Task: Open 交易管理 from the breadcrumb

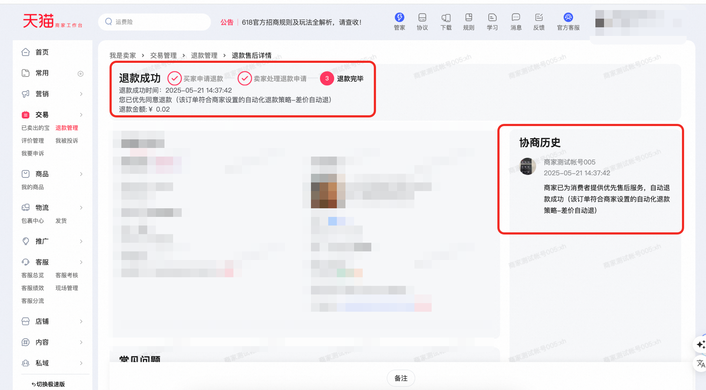Action: 164,55
